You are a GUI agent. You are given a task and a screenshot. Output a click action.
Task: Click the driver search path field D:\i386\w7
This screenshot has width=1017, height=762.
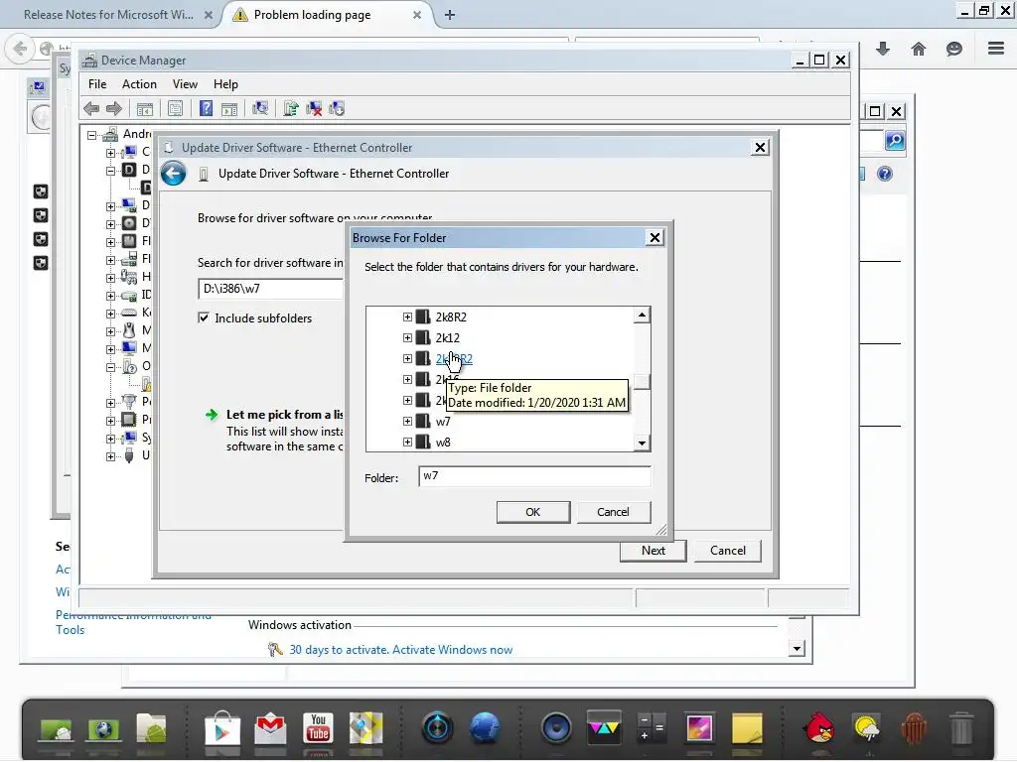pyautogui.click(x=270, y=289)
